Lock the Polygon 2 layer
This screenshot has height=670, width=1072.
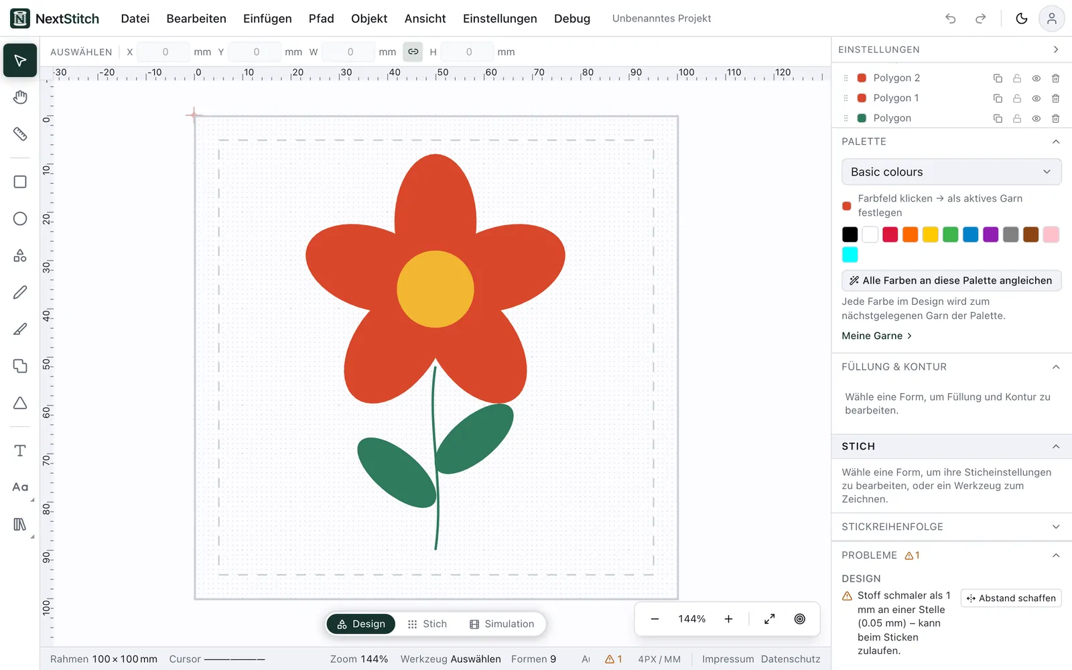click(1017, 78)
